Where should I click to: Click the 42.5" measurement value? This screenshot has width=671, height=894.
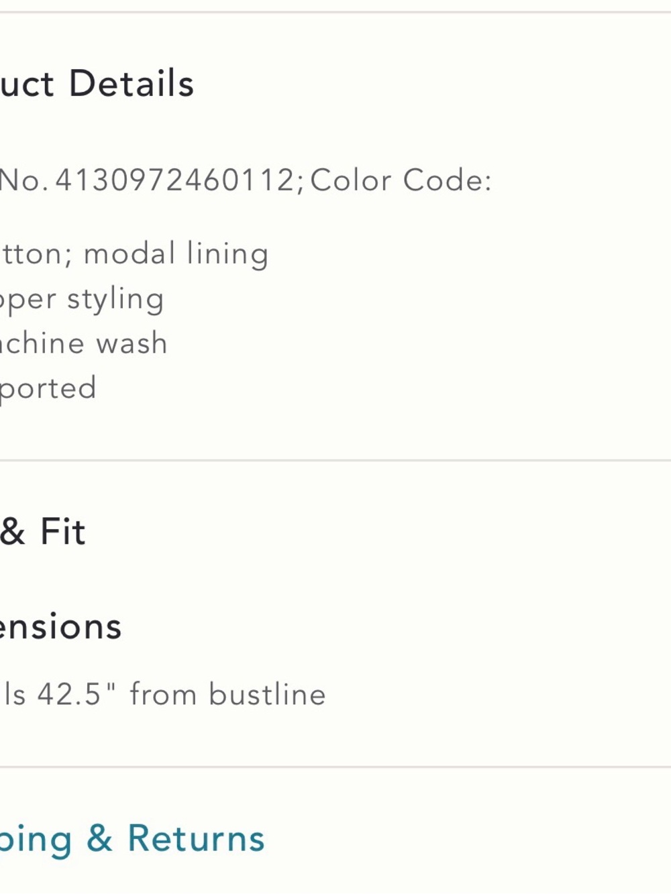tap(76, 694)
